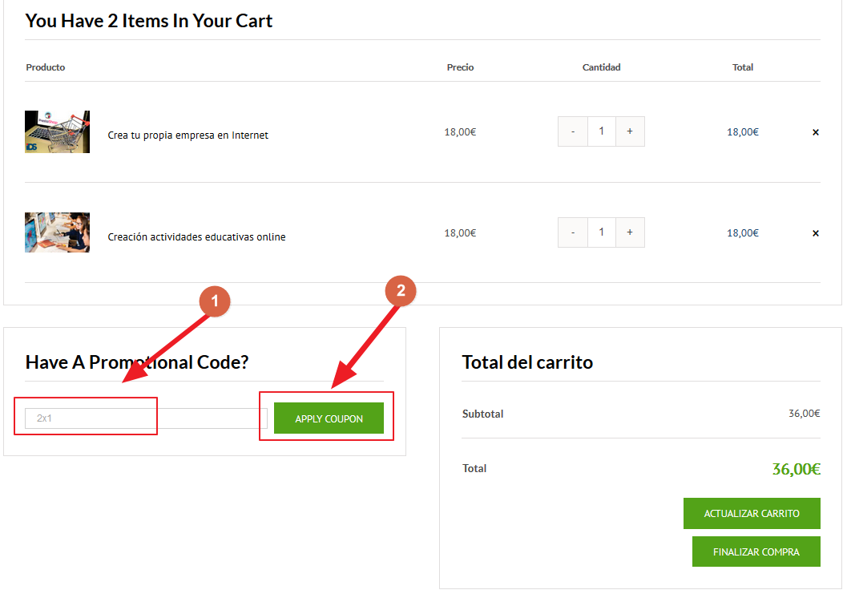The image size is (847, 598).
Task: Proceed with Finalizar Compra button
Action: coord(756,552)
